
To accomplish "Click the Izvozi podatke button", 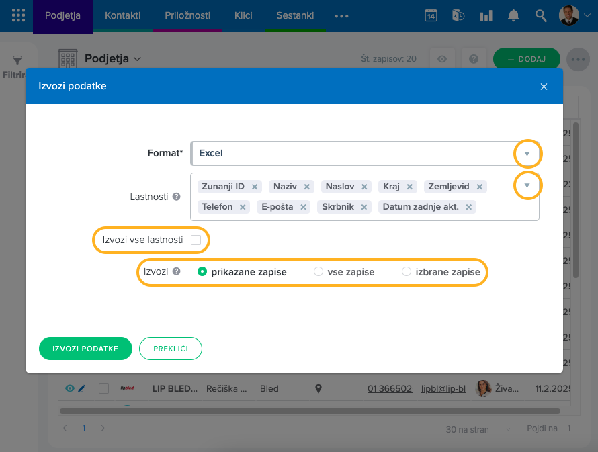I will coord(85,349).
